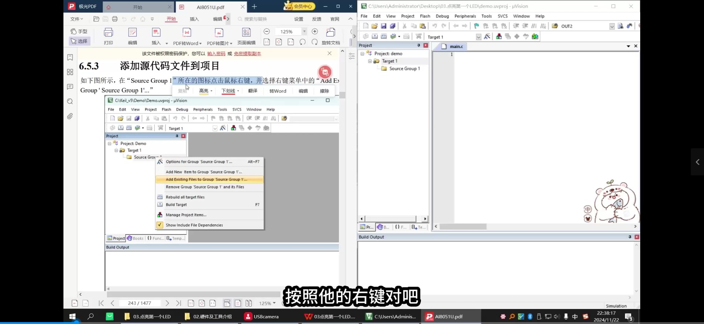Click the Keil editor horizontal scrollbar thumb

pyautogui.click(x=463, y=227)
